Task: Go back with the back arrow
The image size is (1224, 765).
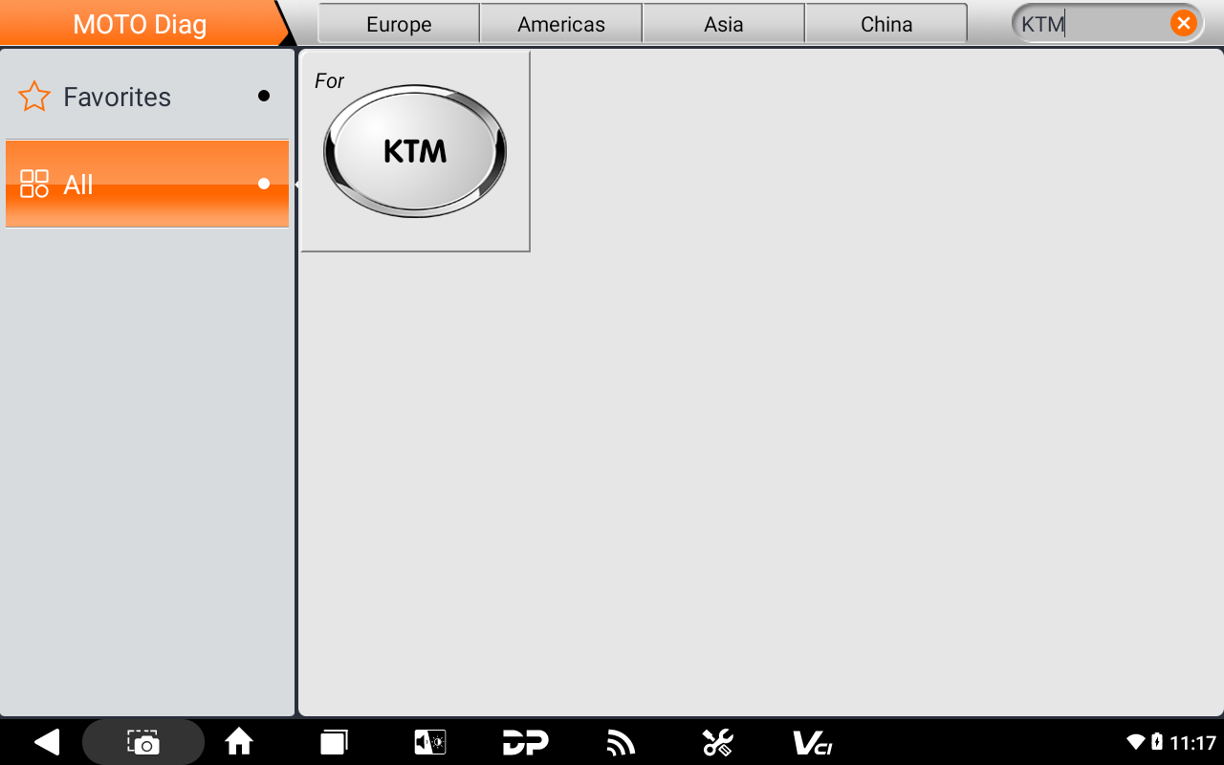Action: [46, 742]
